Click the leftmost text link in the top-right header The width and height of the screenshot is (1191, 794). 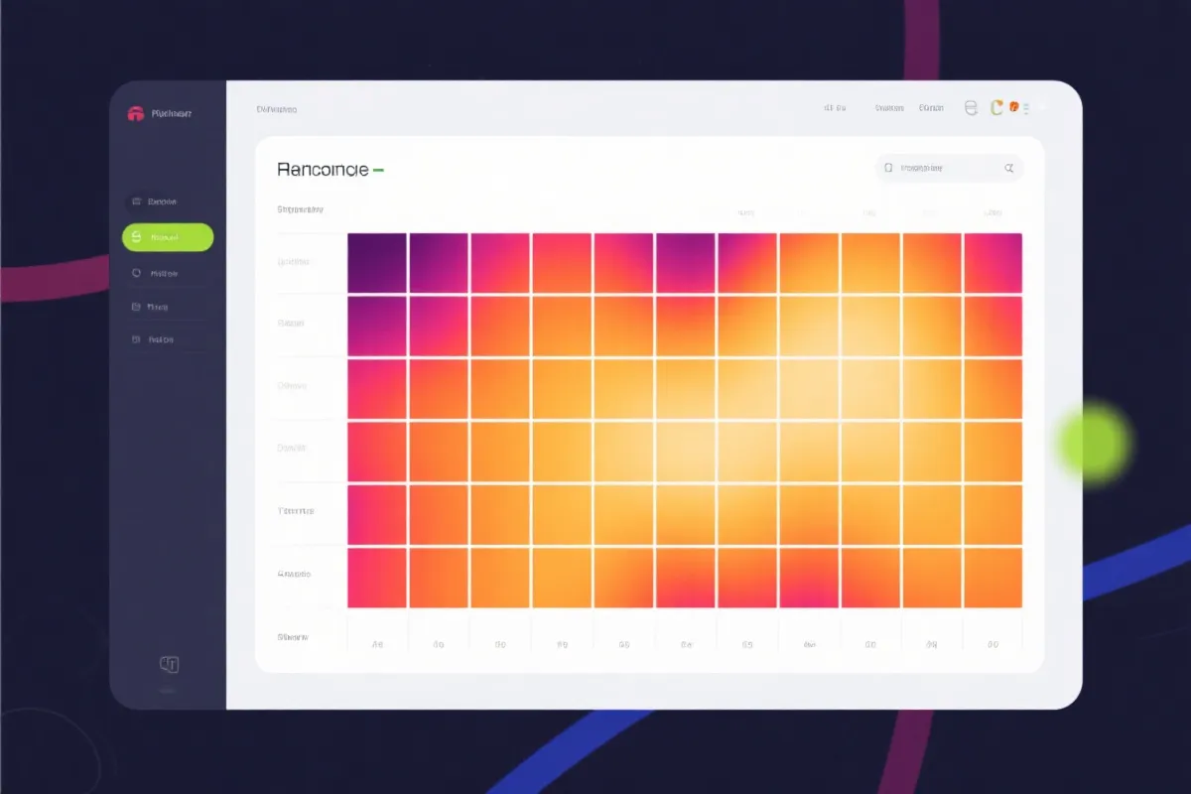834,108
